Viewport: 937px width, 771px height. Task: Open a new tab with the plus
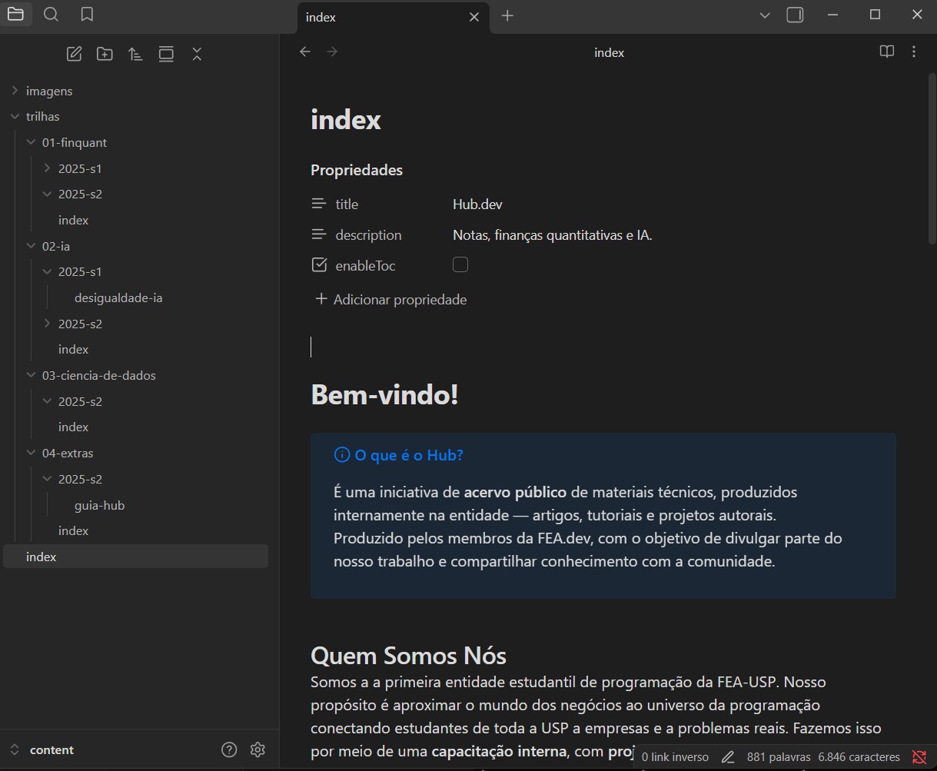(507, 14)
